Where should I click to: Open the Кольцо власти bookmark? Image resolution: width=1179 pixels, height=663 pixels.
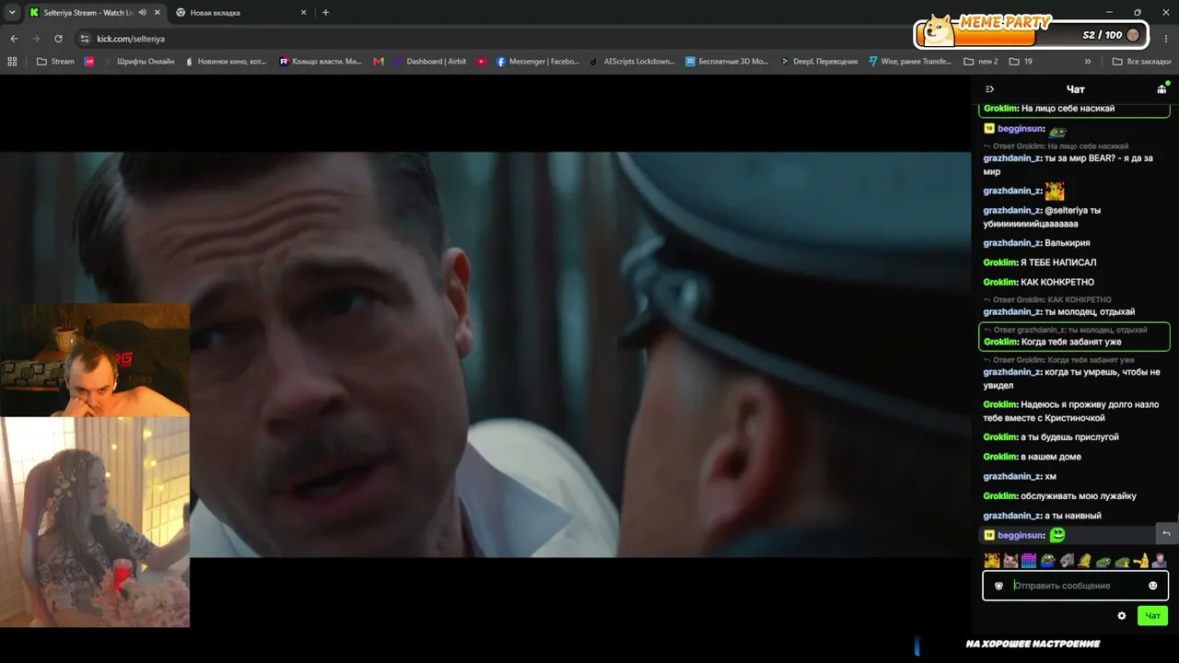(x=321, y=62)
